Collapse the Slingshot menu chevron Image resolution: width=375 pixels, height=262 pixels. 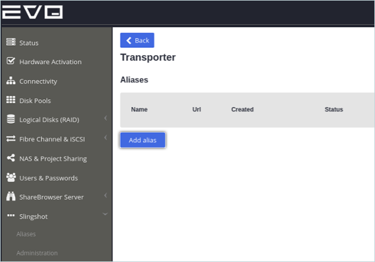point(105,215)
